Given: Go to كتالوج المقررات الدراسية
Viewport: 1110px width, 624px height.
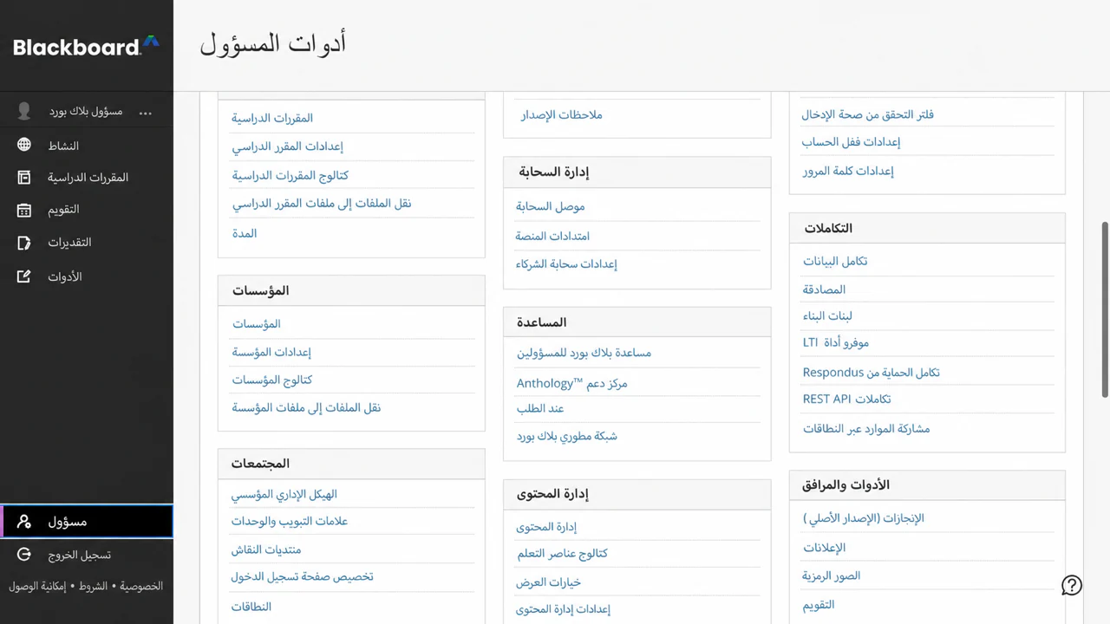Looking at the screenshot, I should point(291,175).
